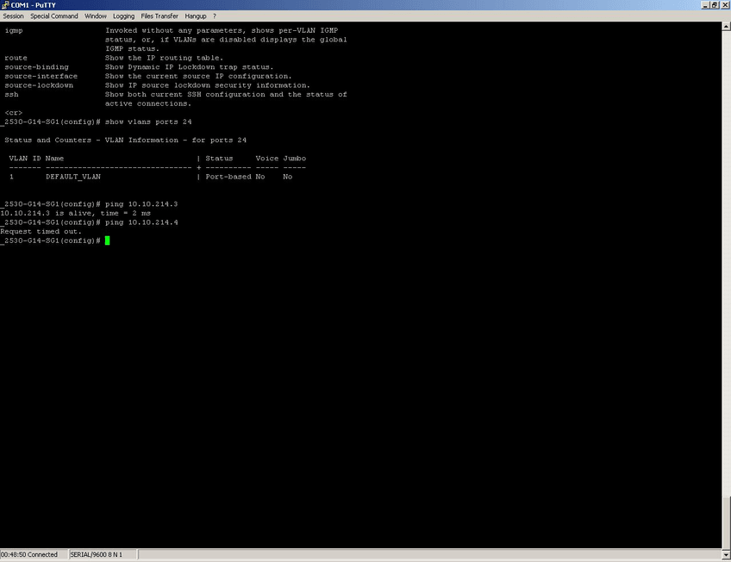Click the 'igmp' help entry
This screenshot has height=562, width=731.
coord(14,31)
